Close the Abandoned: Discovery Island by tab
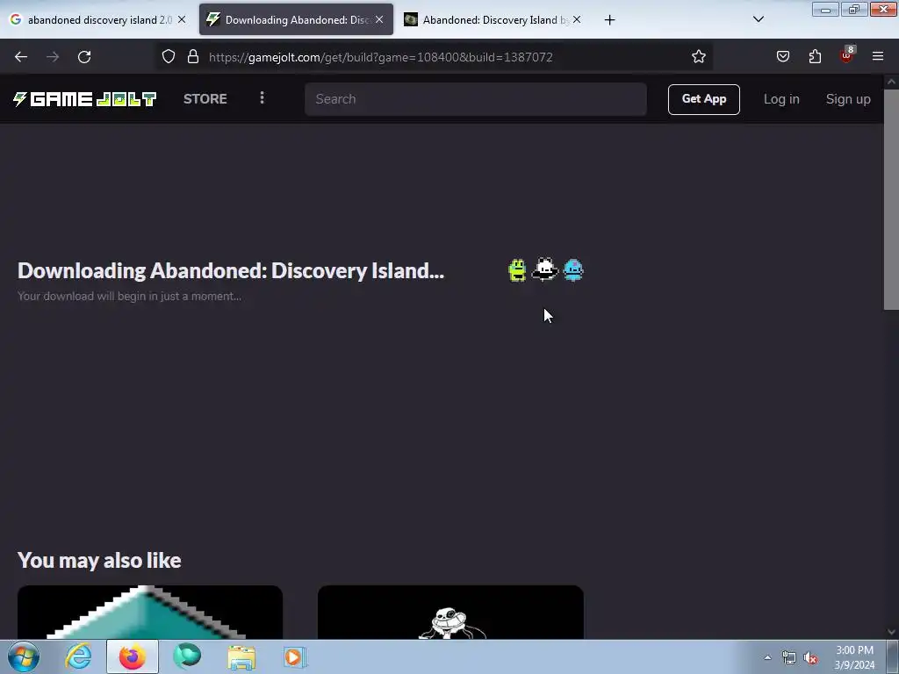The image size is (899, 674). pos(577,20)
